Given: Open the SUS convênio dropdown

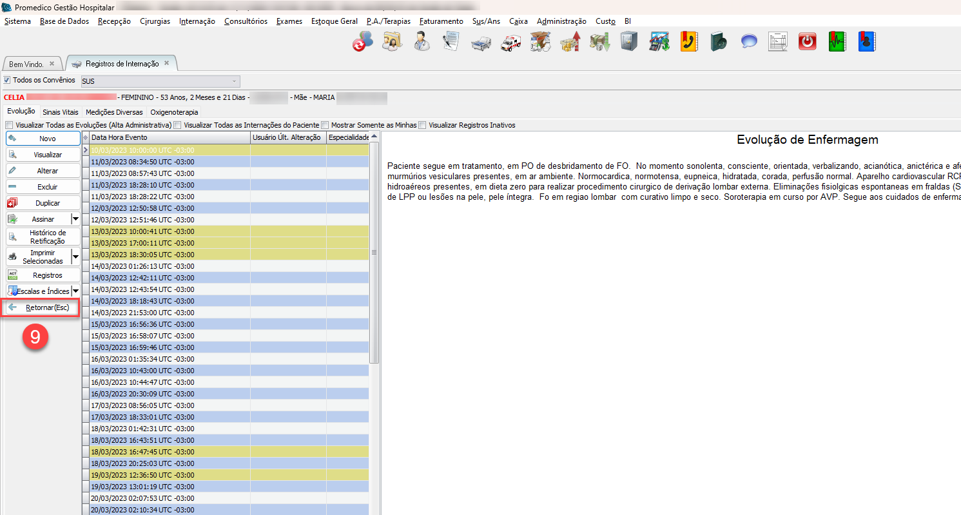Looking at the screenshot, I should [x=234, y=81].
